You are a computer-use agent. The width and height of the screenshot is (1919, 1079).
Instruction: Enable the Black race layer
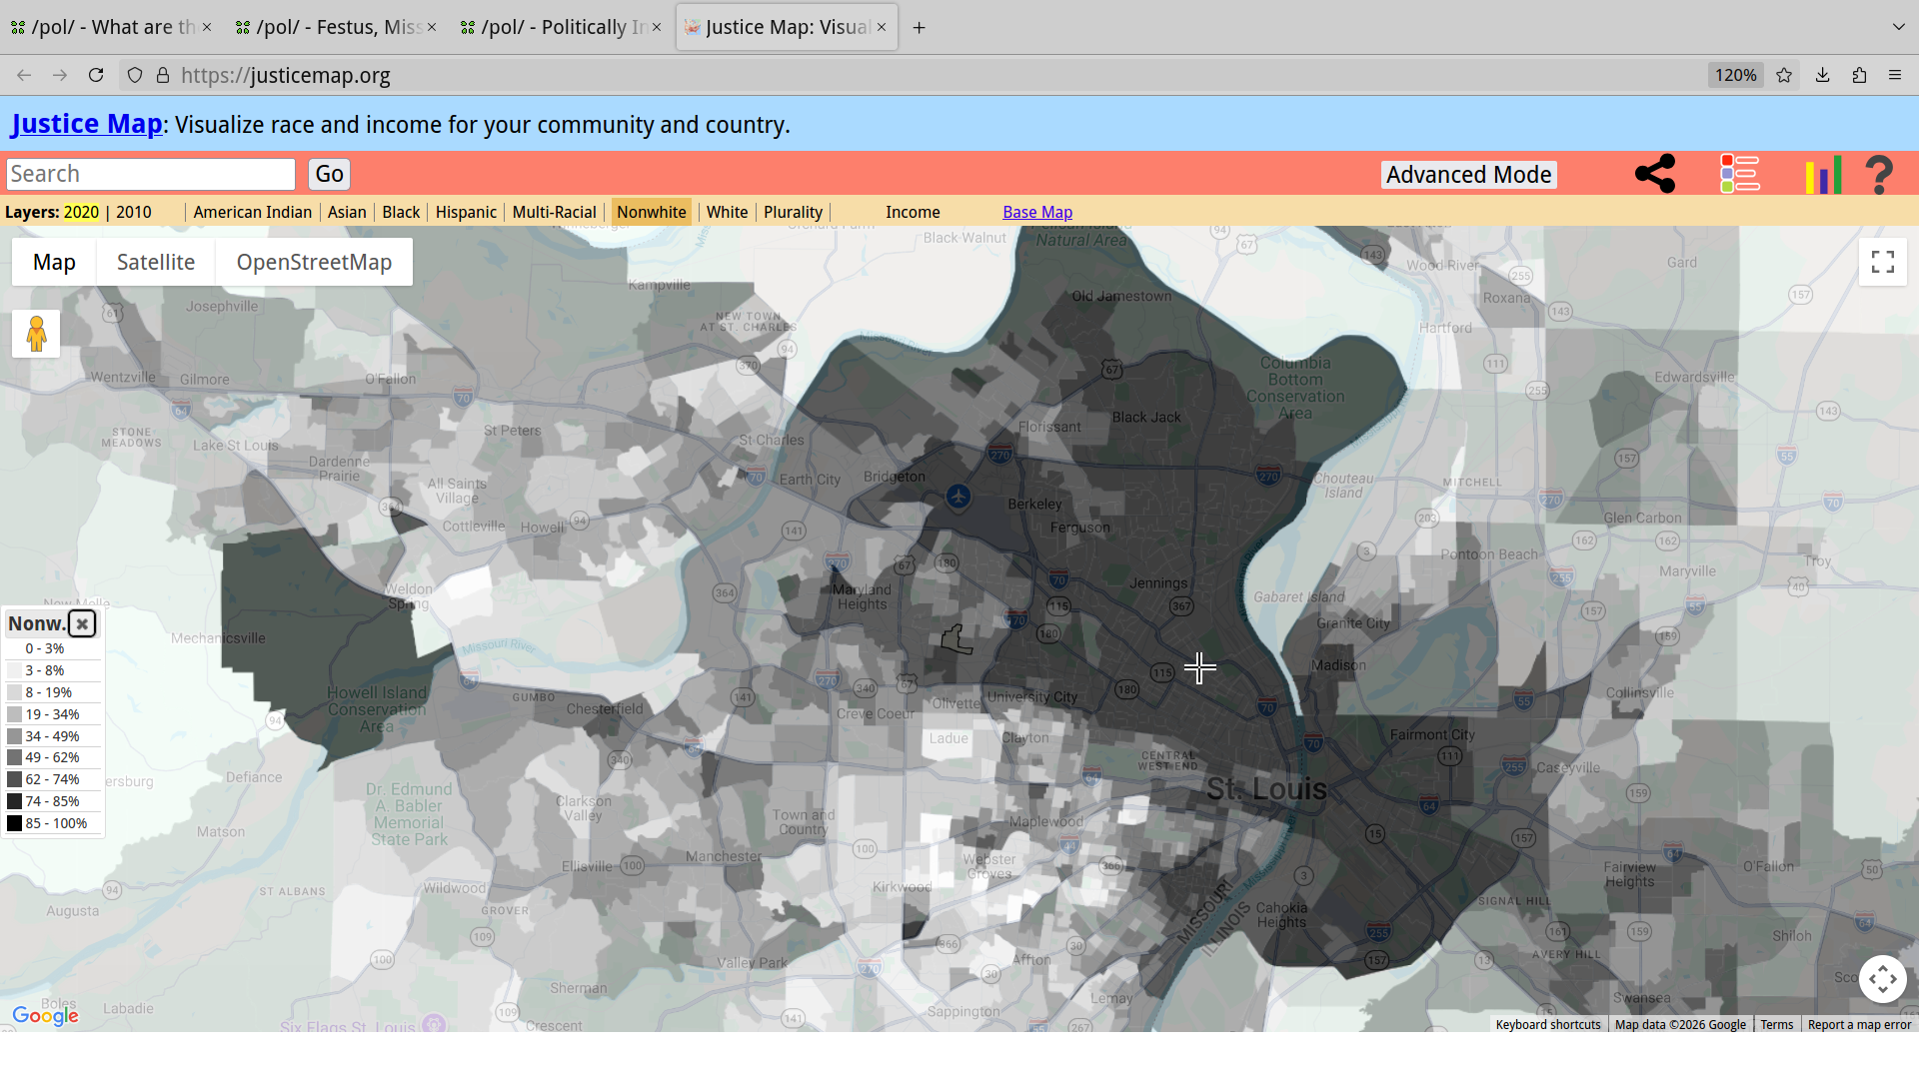coord(401,213)
